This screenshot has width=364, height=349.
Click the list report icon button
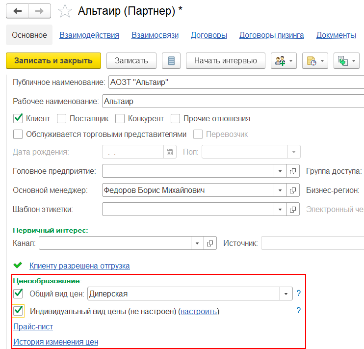coord(171,61)
